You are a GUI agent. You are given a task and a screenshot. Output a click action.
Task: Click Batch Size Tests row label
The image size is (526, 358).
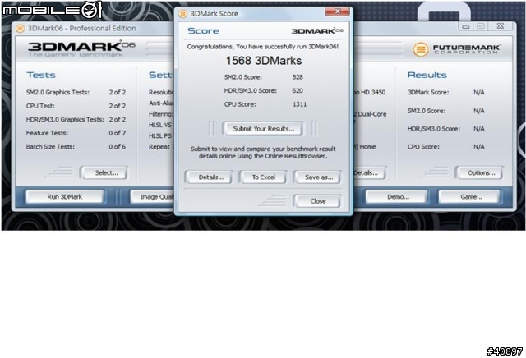[x=50, y=147]
